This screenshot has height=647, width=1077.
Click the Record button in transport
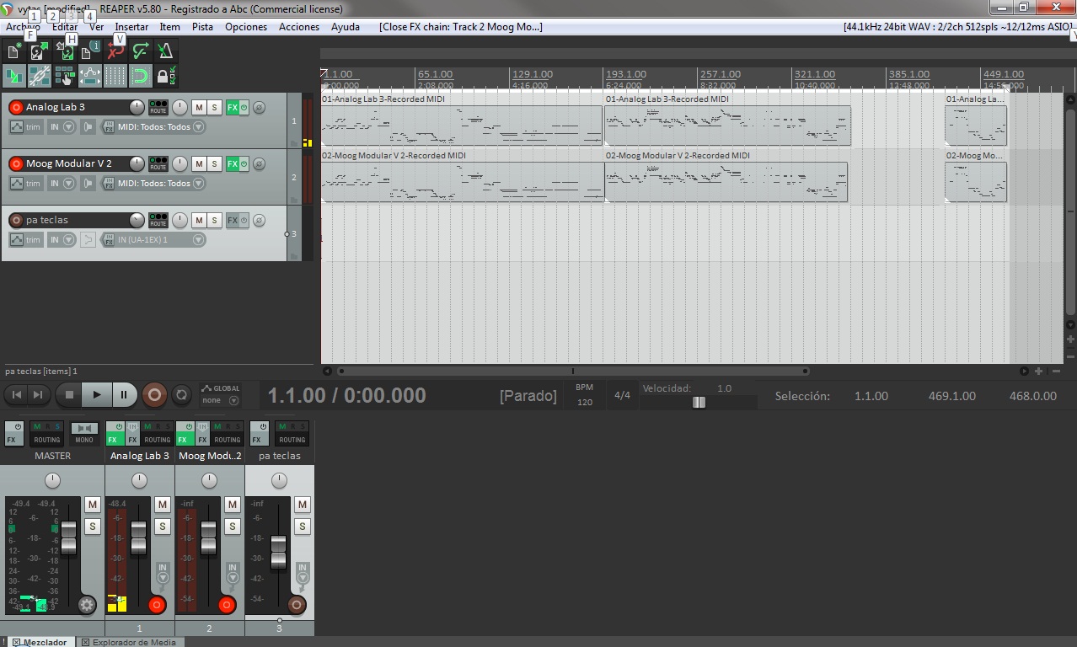153,394
